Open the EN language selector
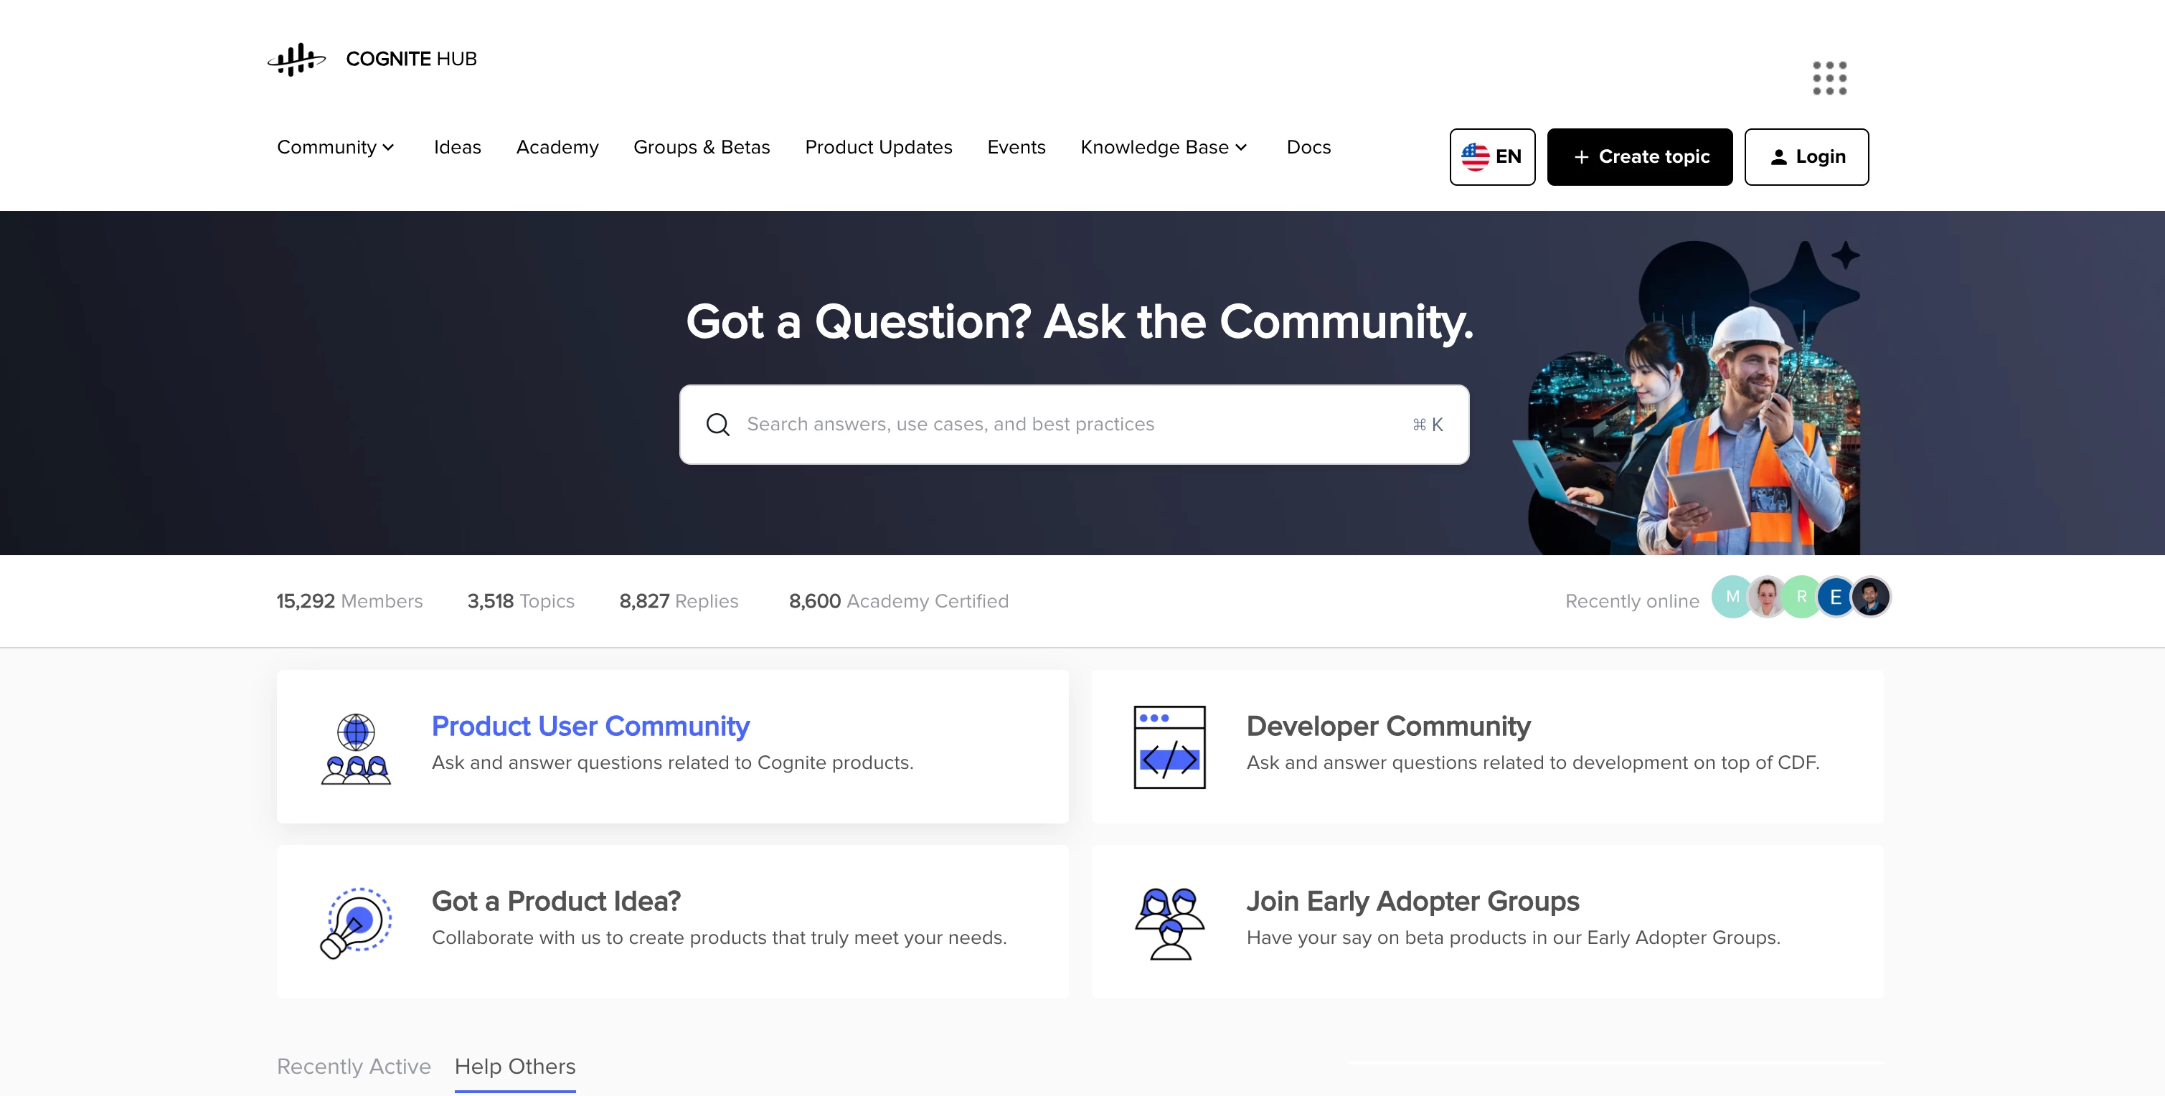The height and width of the screenshot is (1096, 2165). coord(1492,157)
